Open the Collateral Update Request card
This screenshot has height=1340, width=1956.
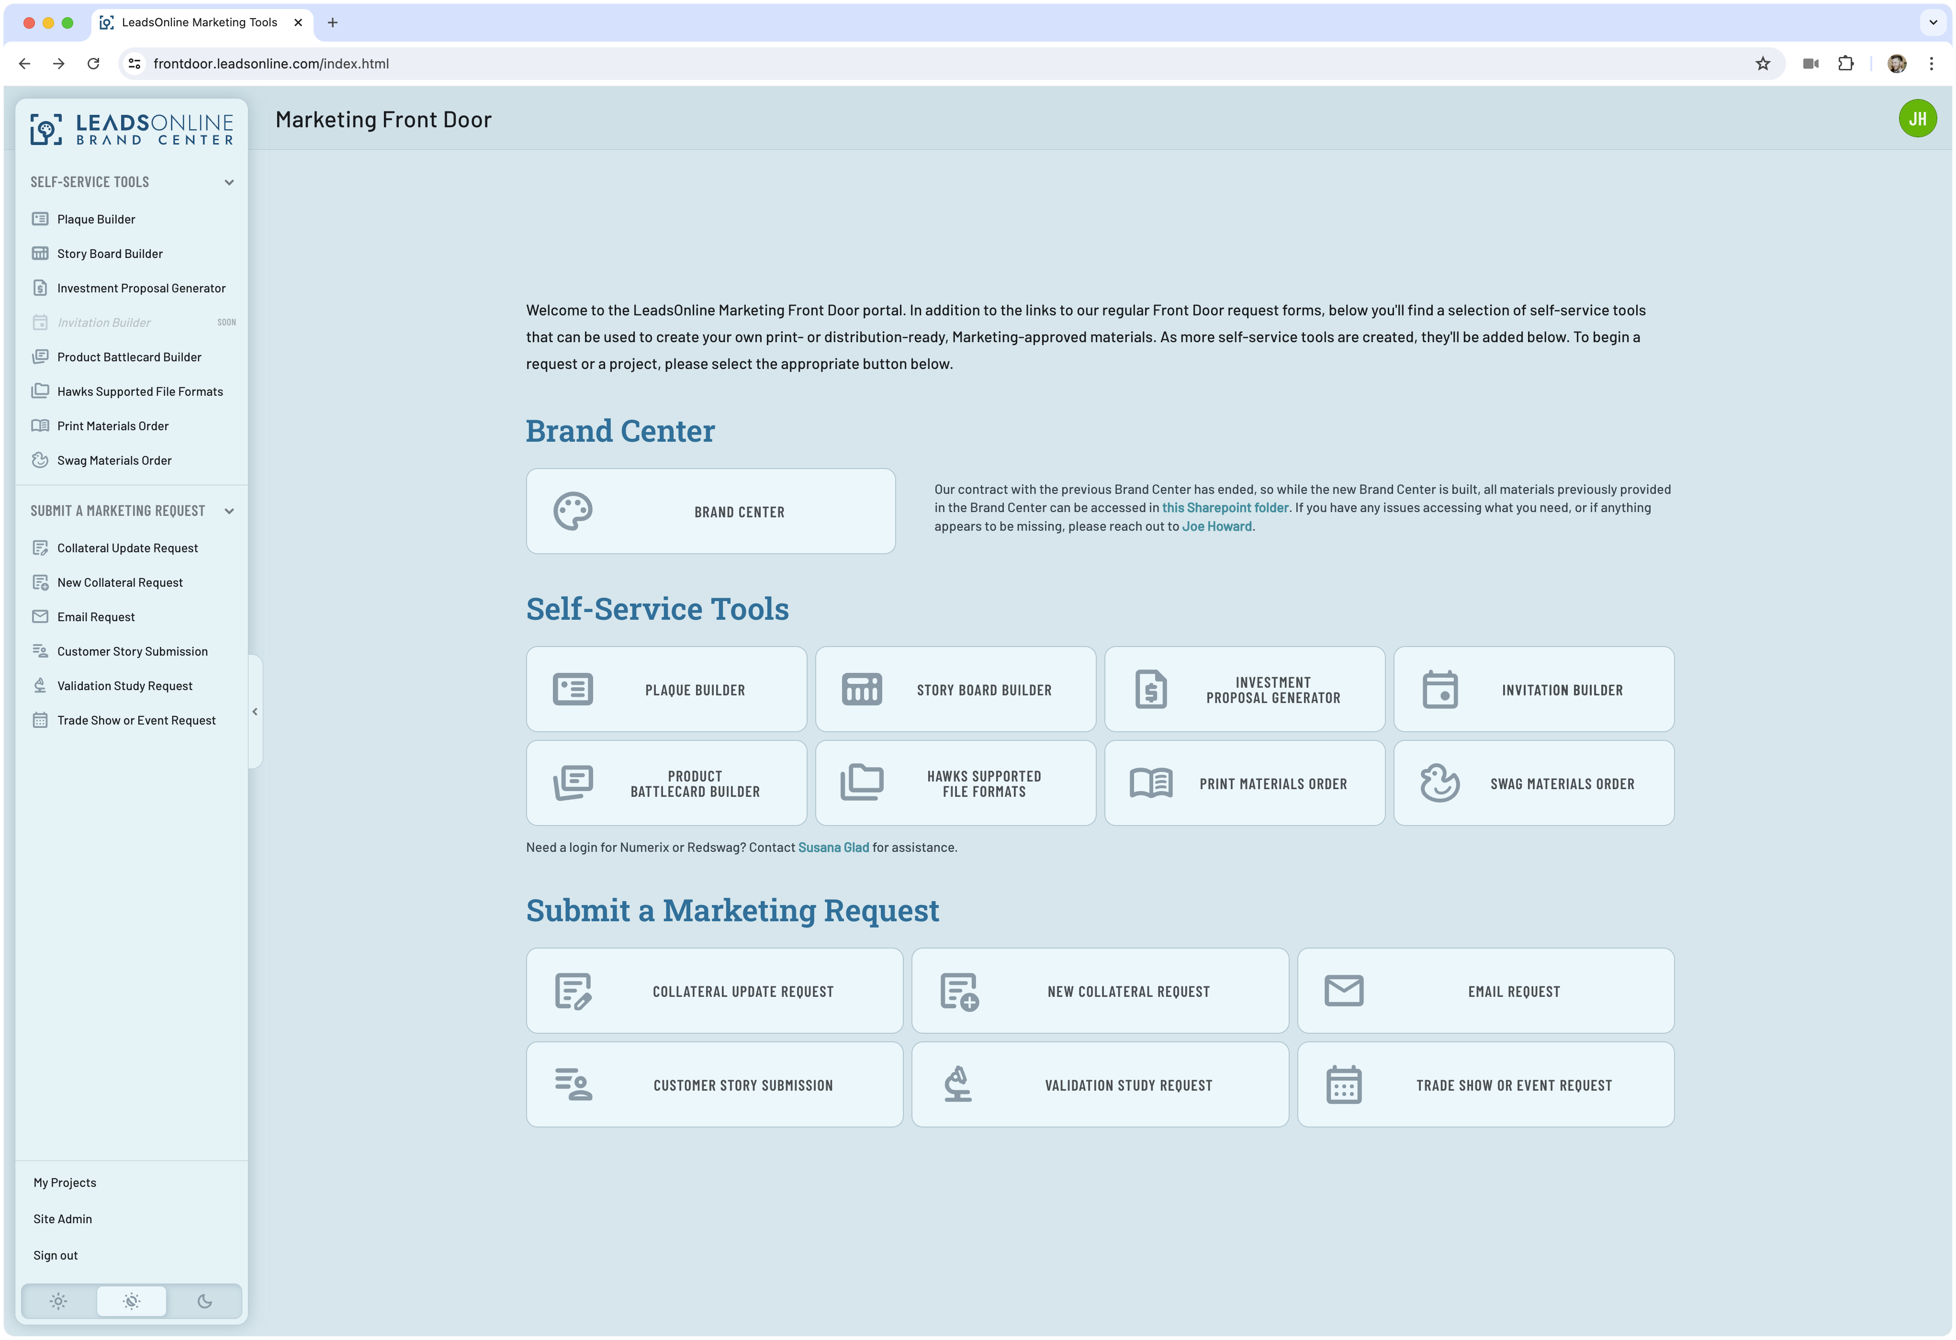click(715, 991)
